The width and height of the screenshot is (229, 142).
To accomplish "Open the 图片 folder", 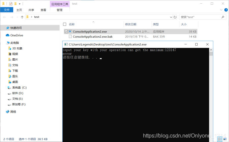I will pyautogui.click(x=15, y=60).
